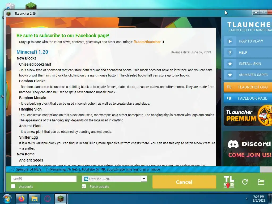This screenshot has width=272, height=204.
Task: Click the Release date June 07, 2023 text
Action: click(191, 52)
